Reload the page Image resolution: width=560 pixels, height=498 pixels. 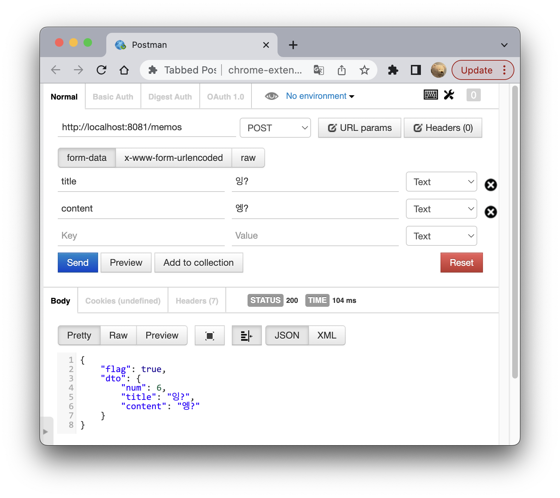click(x=101, y=70)
